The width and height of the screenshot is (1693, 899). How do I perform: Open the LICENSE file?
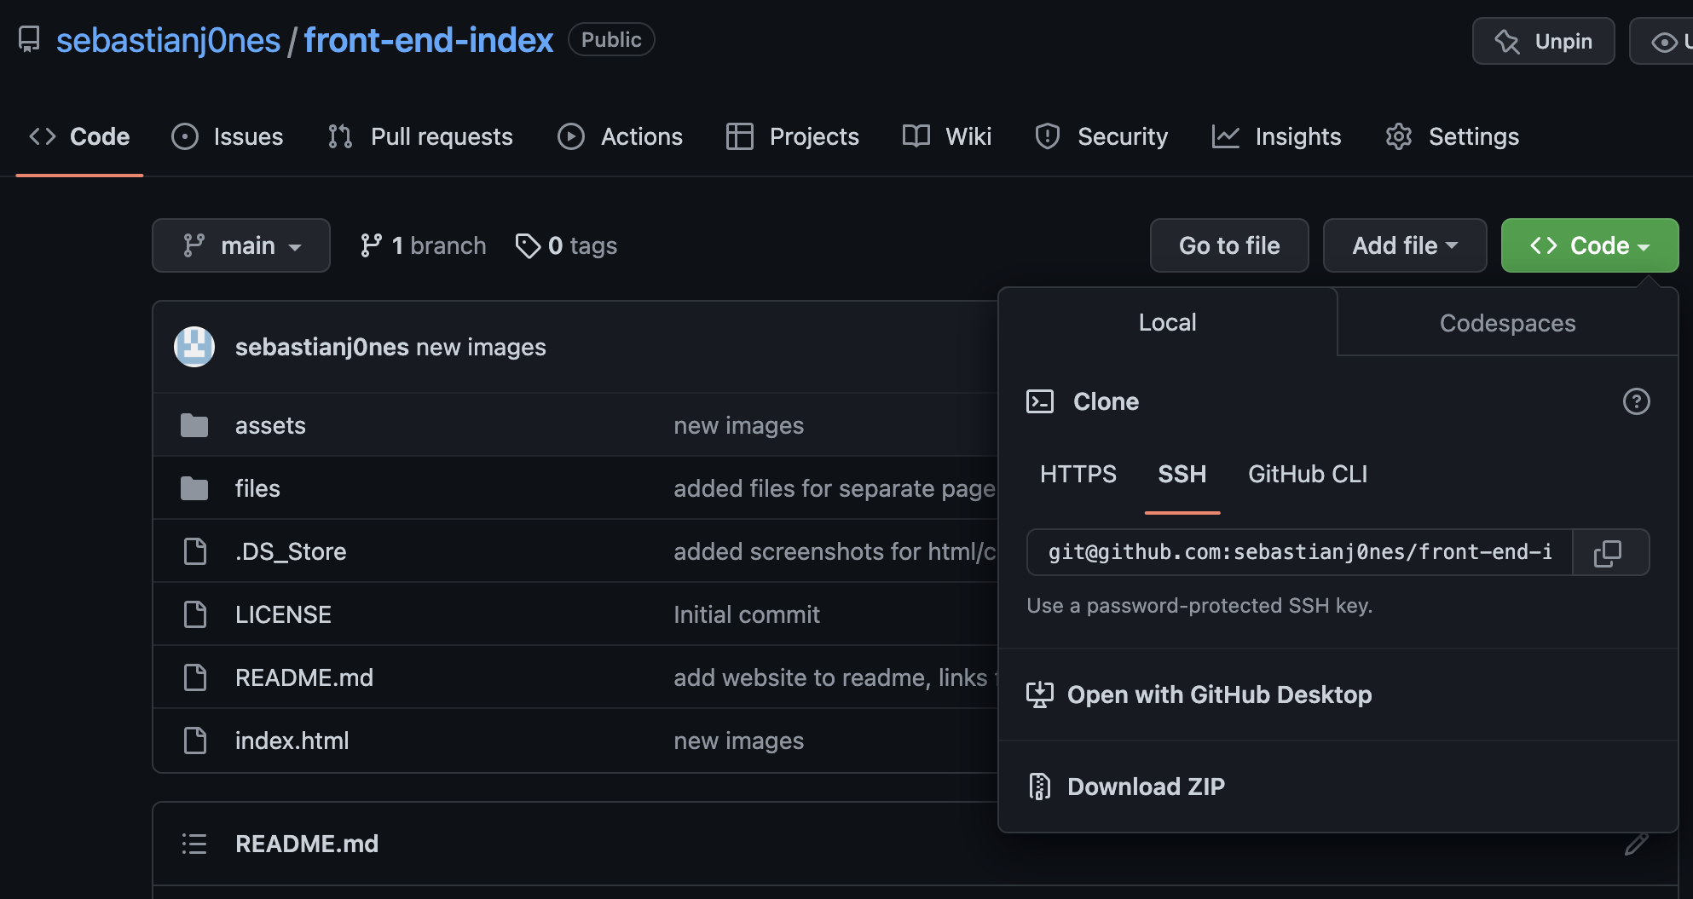283,614
